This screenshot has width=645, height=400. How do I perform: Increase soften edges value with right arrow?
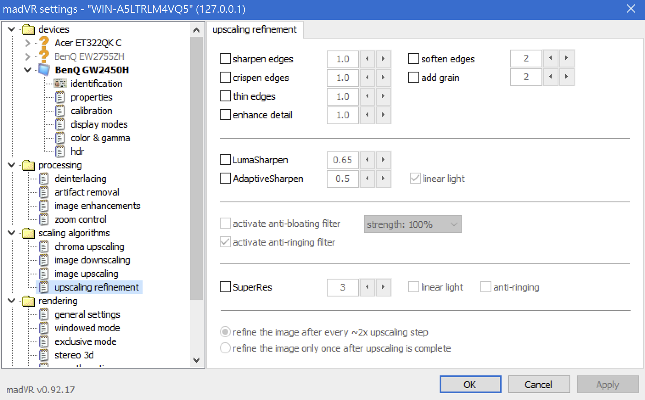566,58
